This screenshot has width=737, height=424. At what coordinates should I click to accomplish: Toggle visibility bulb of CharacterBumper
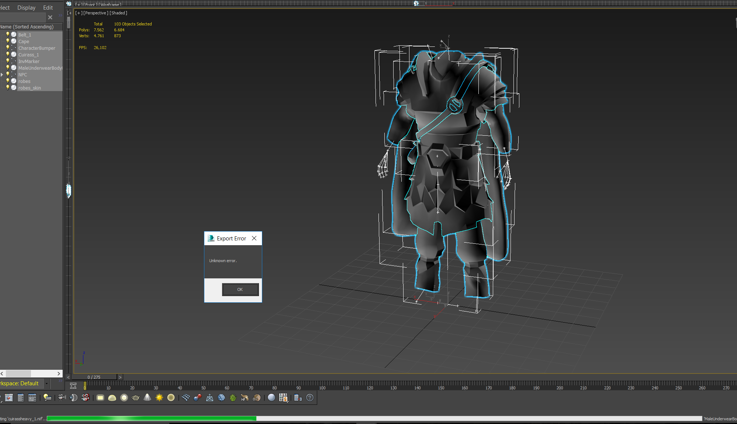point(7,48)
